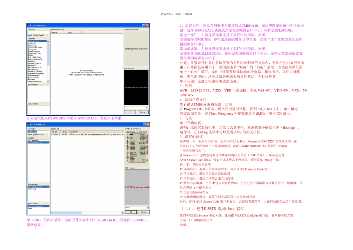353x250 pixels.
Task: Click the ATMEGA16 schematic preview image
Action: pos(137,148)
